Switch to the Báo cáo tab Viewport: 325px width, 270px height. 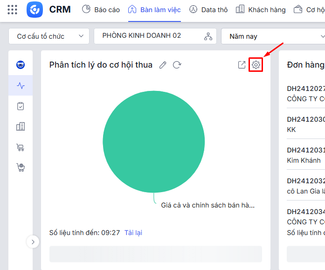tap(101, 10)
